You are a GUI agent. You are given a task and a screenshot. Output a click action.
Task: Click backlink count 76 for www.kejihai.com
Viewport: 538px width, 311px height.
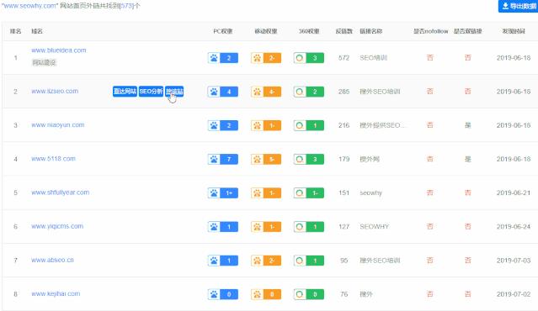click(344, 294)
